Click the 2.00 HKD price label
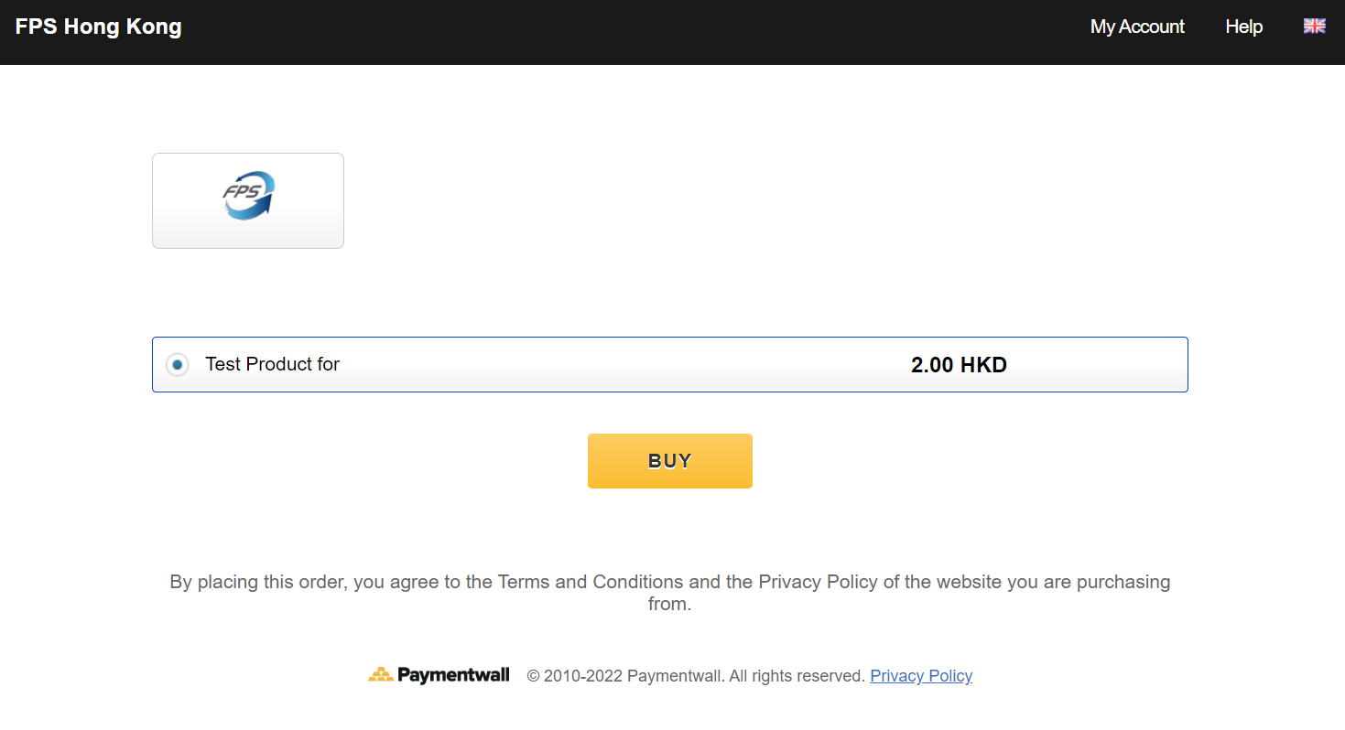The width and height of the screenshot is (1345, 730). click(x=959, y=363)
